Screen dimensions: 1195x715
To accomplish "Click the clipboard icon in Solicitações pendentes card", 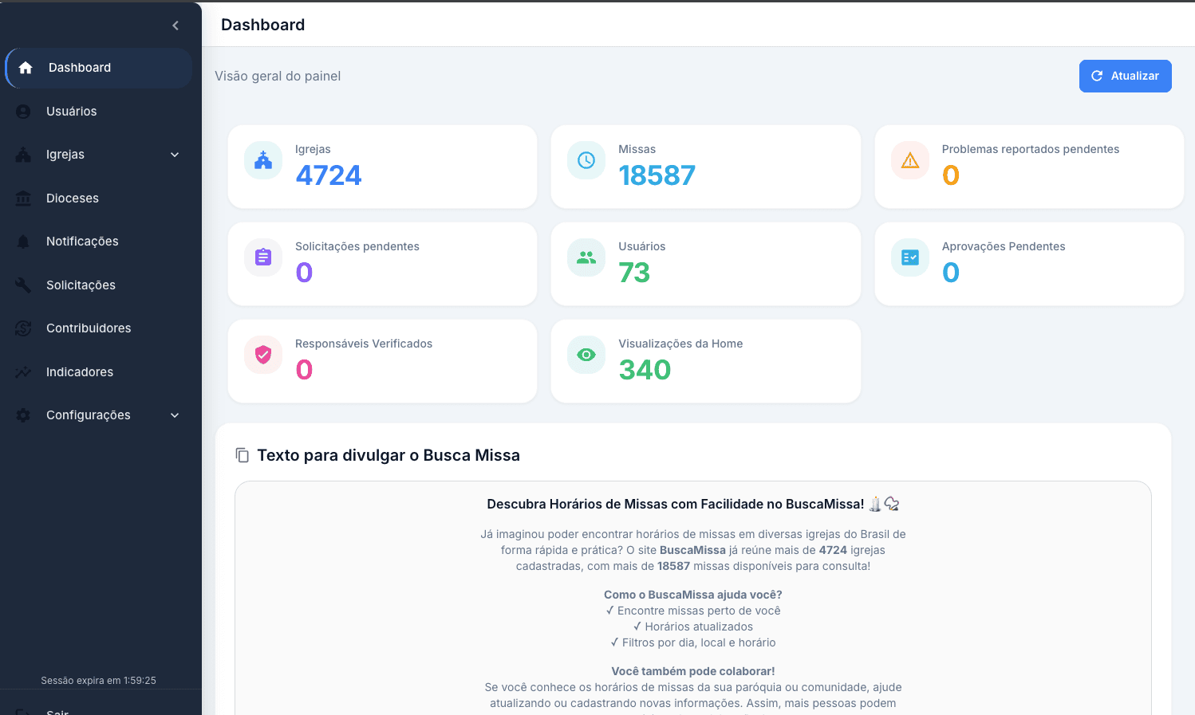I will pyautogui.click(x=263, y=257).
